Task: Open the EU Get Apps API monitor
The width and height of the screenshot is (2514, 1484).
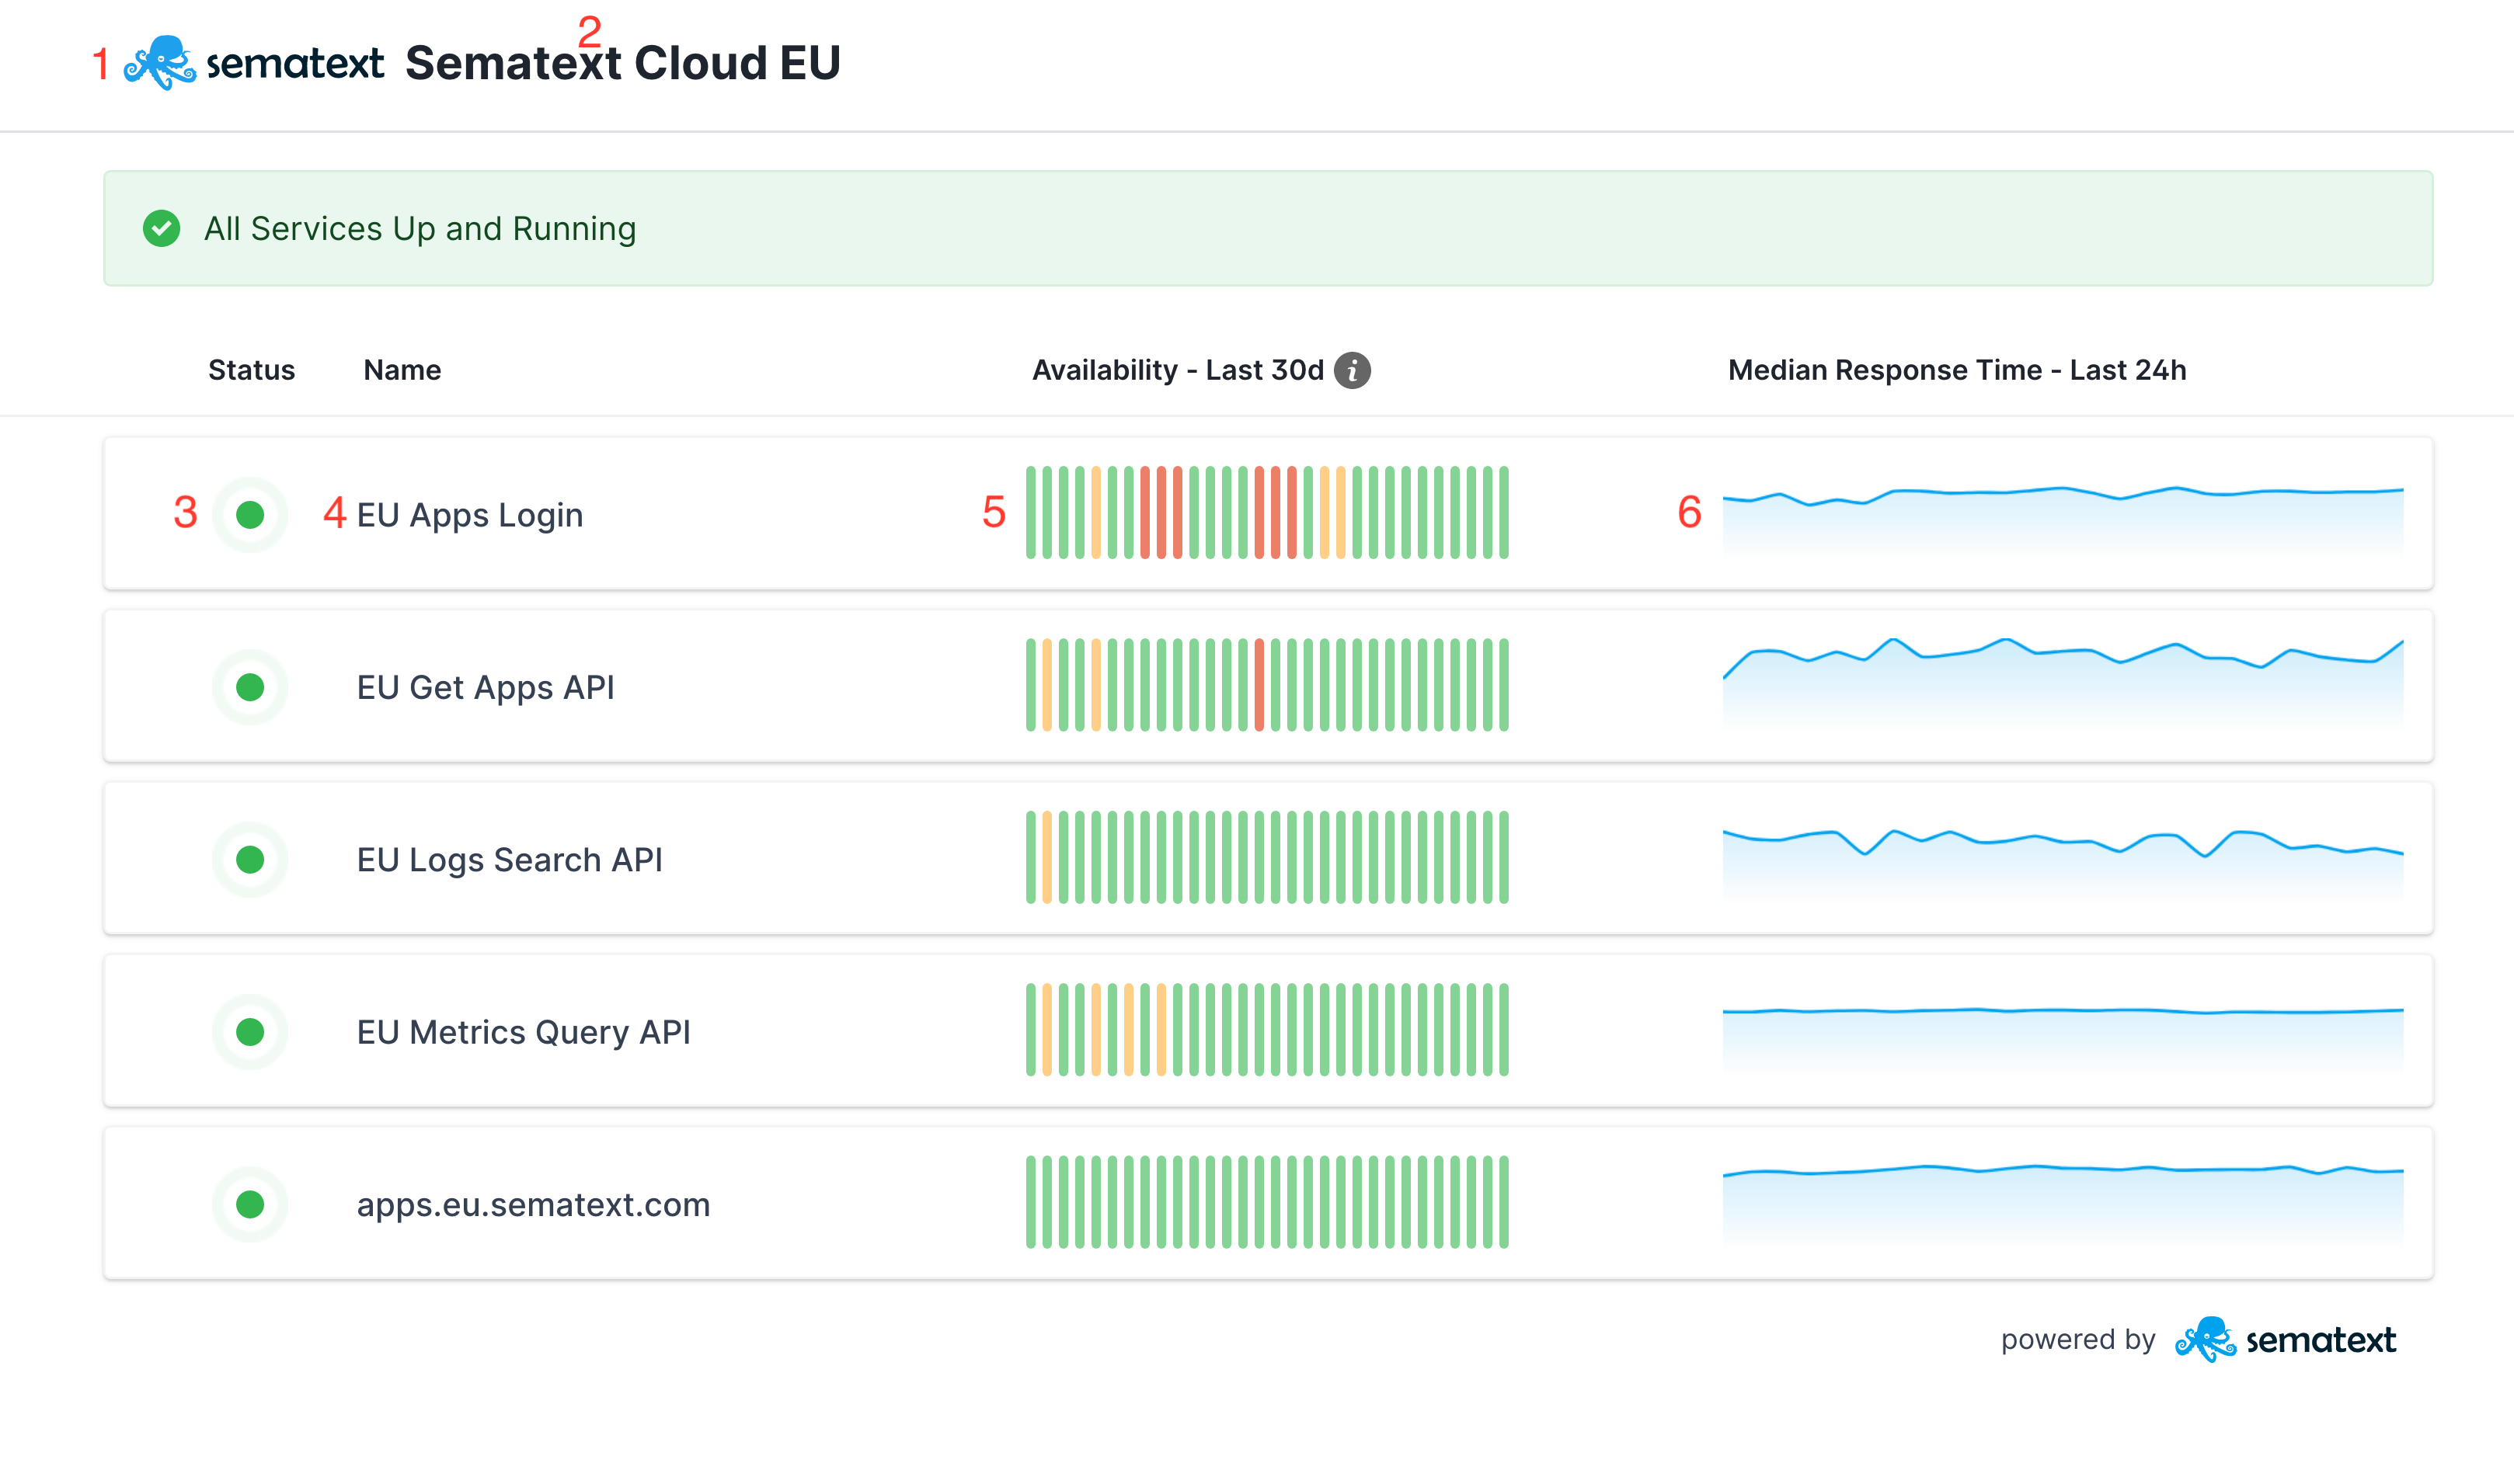Action: click(486, 687)
